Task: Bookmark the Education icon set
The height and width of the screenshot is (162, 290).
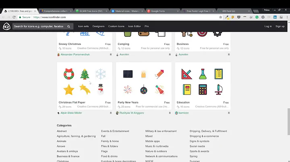Action: pyautogui.click(x=229, y=113)
